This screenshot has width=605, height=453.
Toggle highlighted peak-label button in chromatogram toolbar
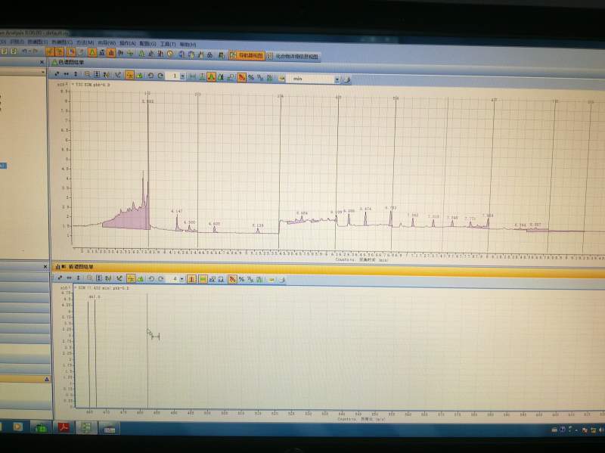point(211,77)
